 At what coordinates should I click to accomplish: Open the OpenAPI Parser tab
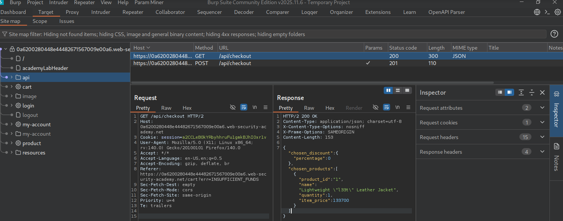click(x=446, y=12)
